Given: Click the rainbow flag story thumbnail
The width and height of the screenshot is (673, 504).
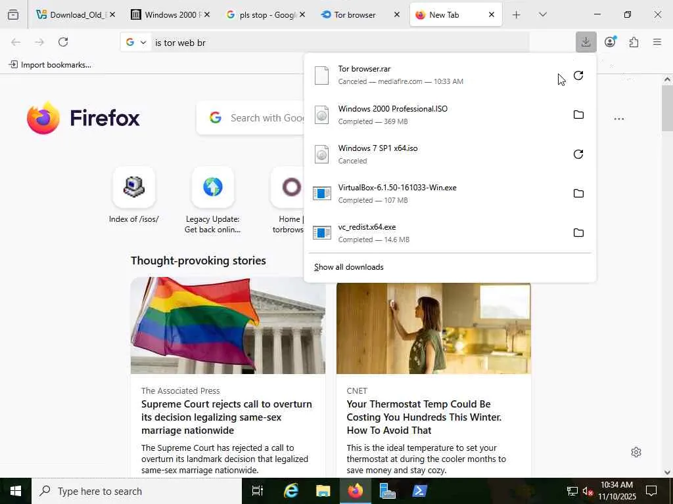Looking at the screenshot, I should click(228, 325).
